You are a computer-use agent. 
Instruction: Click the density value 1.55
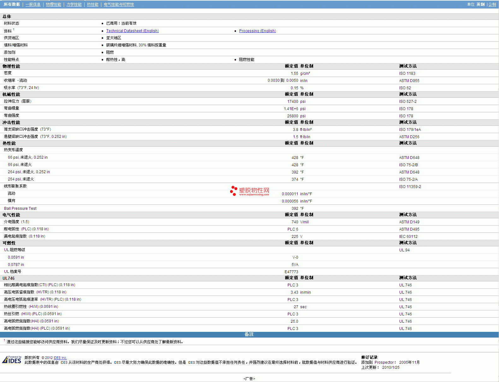(x=294, y=73)
